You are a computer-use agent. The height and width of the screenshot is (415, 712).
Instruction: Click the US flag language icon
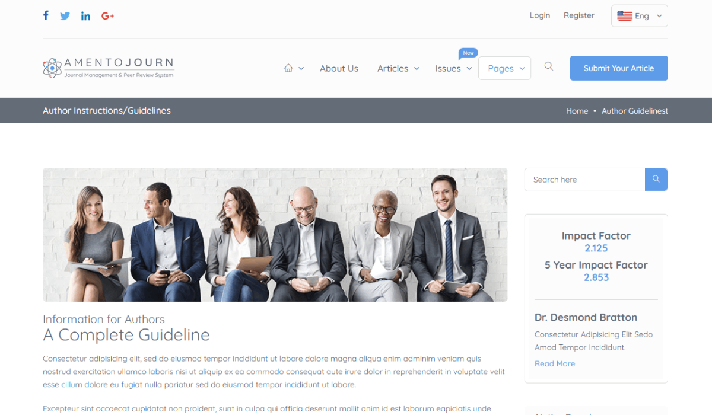click(625, 16)
